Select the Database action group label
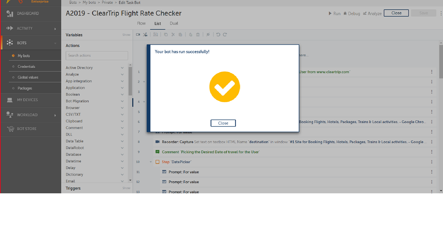The image size is (443, 249). click(x=73, y=155)
